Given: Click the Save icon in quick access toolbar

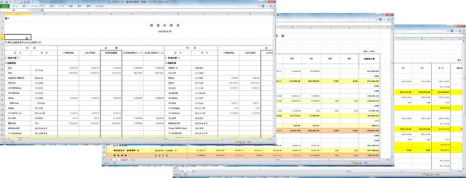Looking at the screenshot, I should 6,2.
